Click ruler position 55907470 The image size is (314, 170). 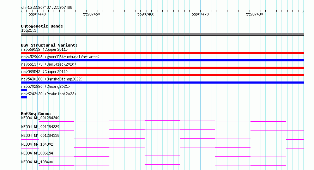tap(200, 14)
